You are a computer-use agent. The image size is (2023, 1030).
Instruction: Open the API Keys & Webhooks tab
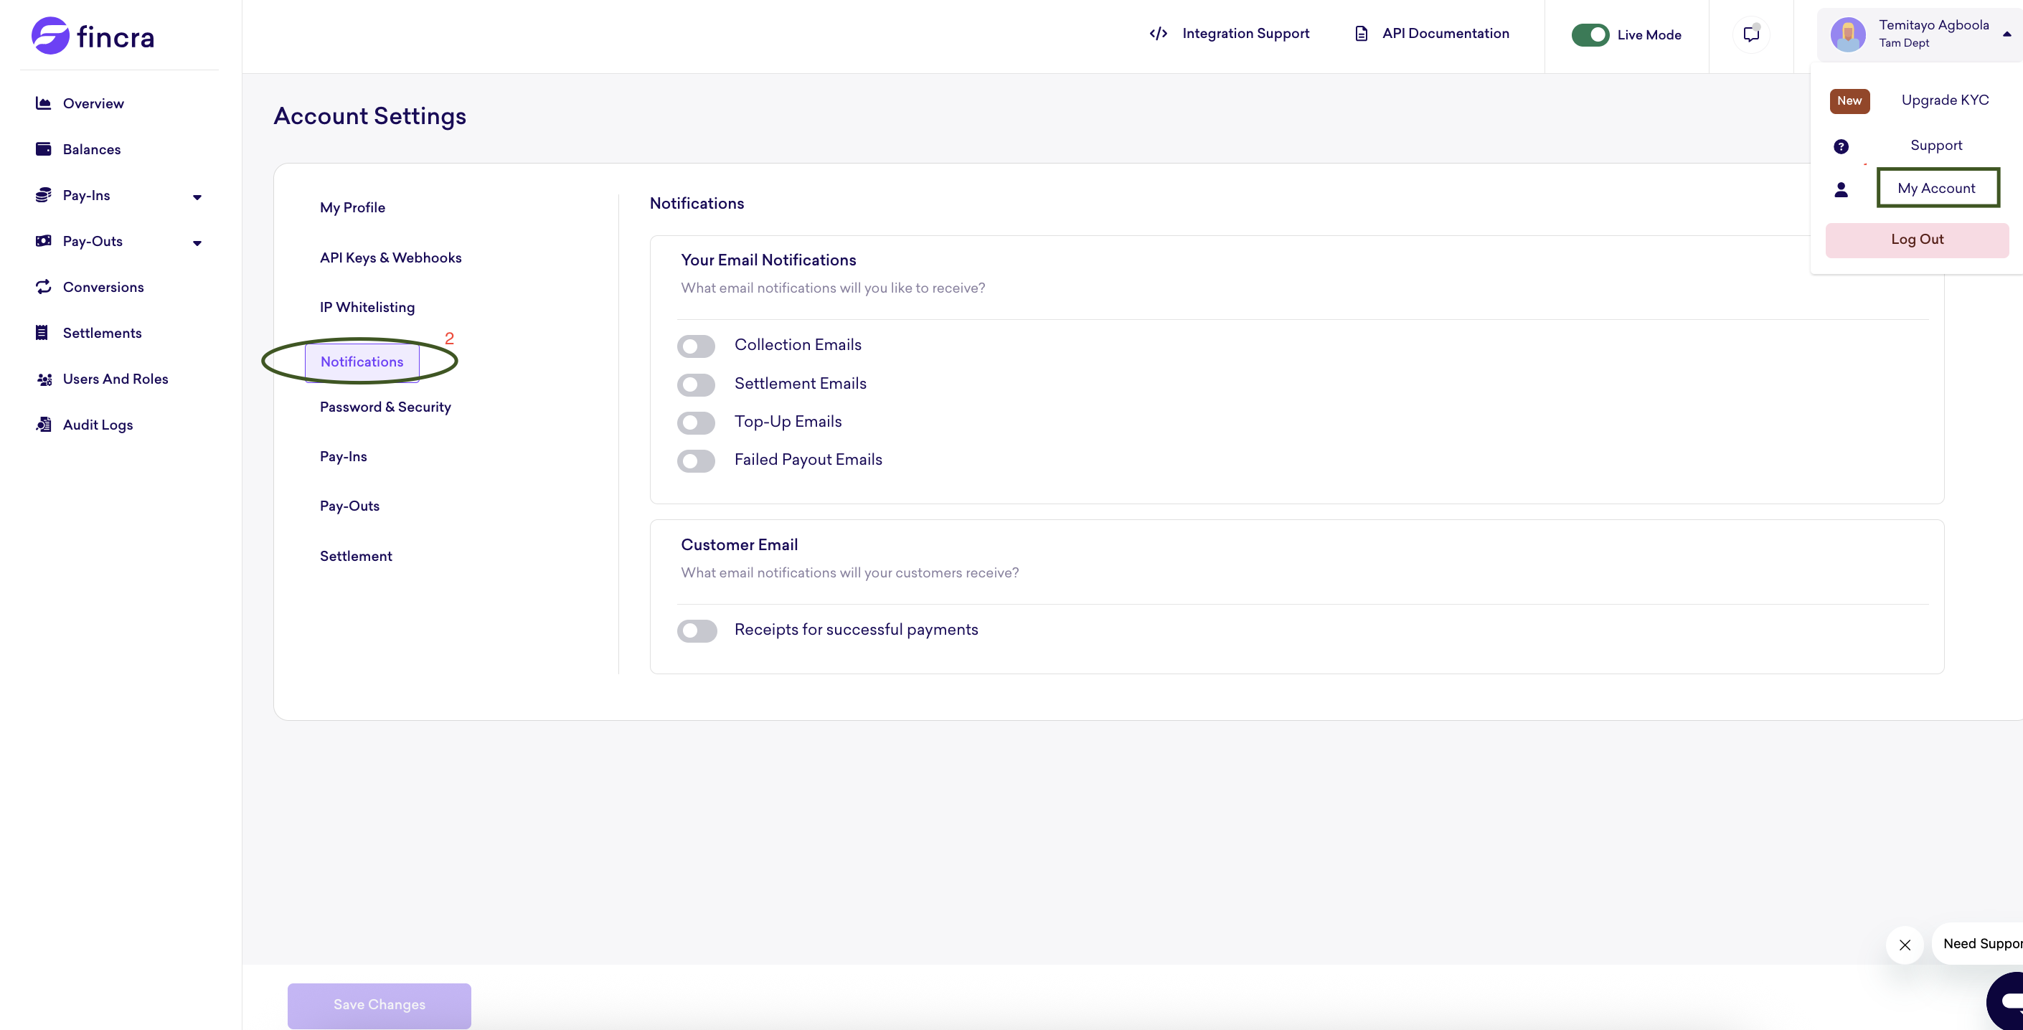click(390, 257)
